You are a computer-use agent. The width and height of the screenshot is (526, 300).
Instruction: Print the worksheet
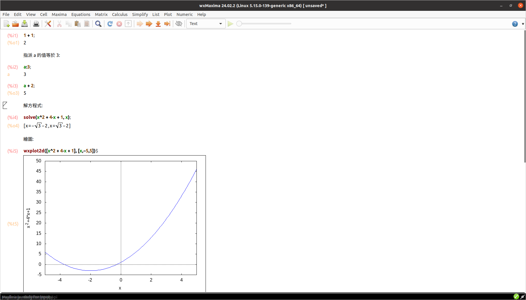[36, 24]
